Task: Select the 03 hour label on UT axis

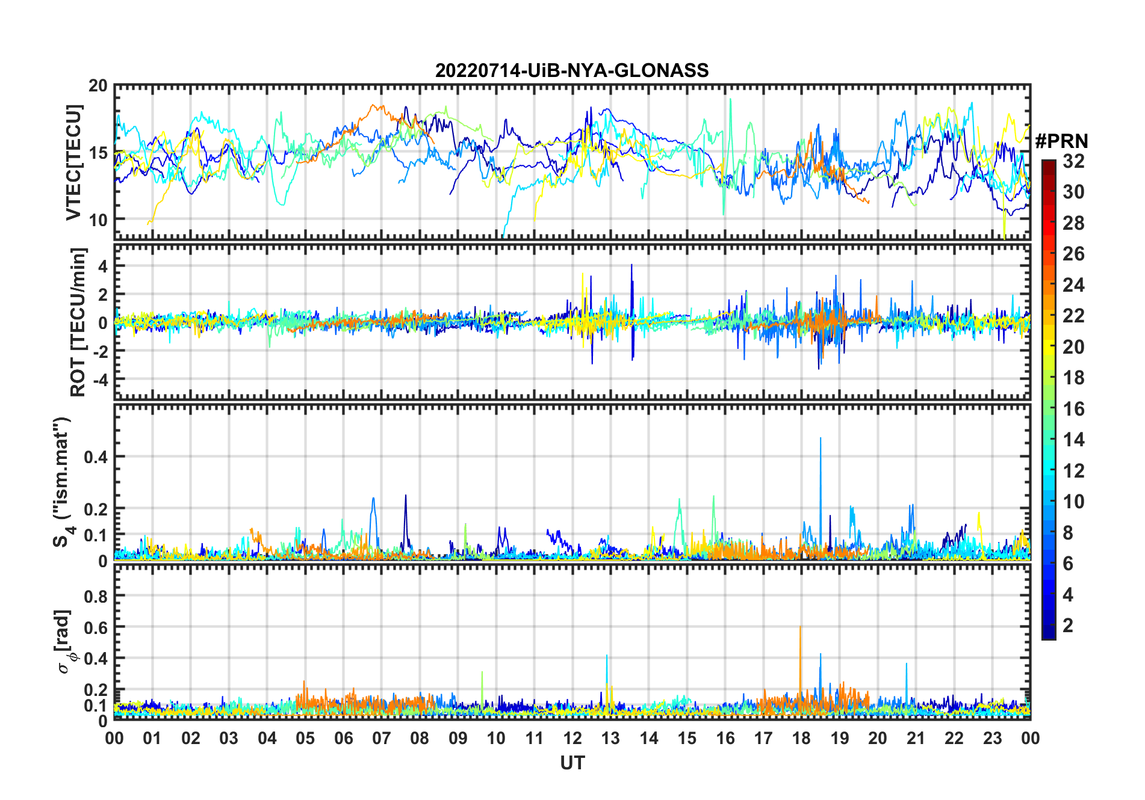Action: point(229,739)
